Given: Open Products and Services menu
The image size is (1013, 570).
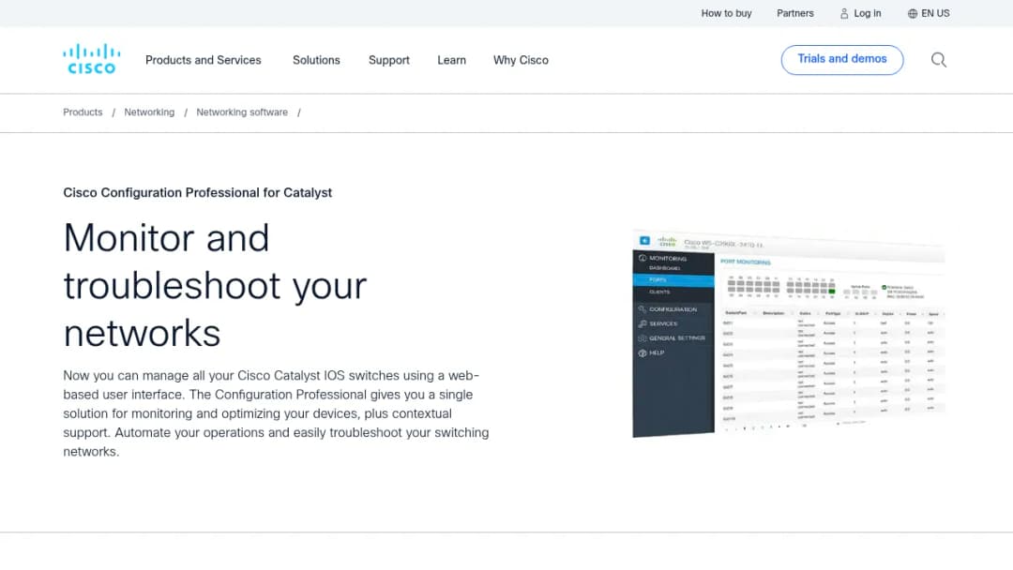Looking at the screenshot, I should pyautogui.click(x=203, y=60).
